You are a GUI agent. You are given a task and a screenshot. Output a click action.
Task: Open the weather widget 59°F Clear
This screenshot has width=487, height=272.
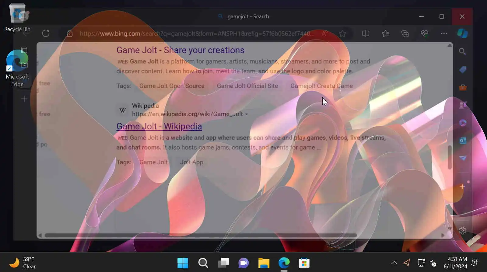[x=22, y=263]
